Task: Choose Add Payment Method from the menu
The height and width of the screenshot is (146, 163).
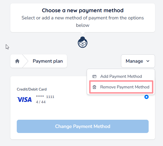Action: click(121, 76)
